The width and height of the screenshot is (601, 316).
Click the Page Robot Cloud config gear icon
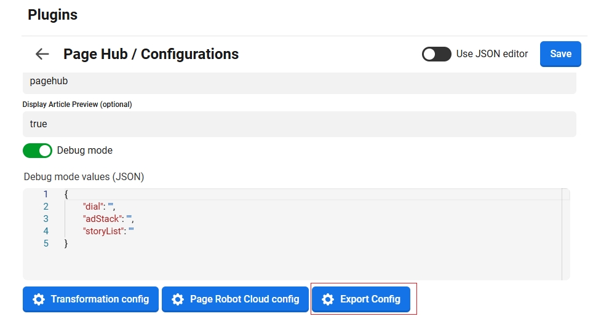click(178, 299)
